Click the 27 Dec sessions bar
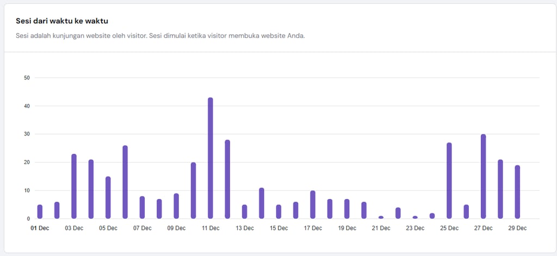The width and height of the screenshot is (557, 256). coord(483,177)
